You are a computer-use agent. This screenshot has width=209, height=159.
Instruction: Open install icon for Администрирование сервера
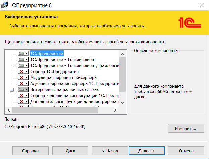coord(23,83)
